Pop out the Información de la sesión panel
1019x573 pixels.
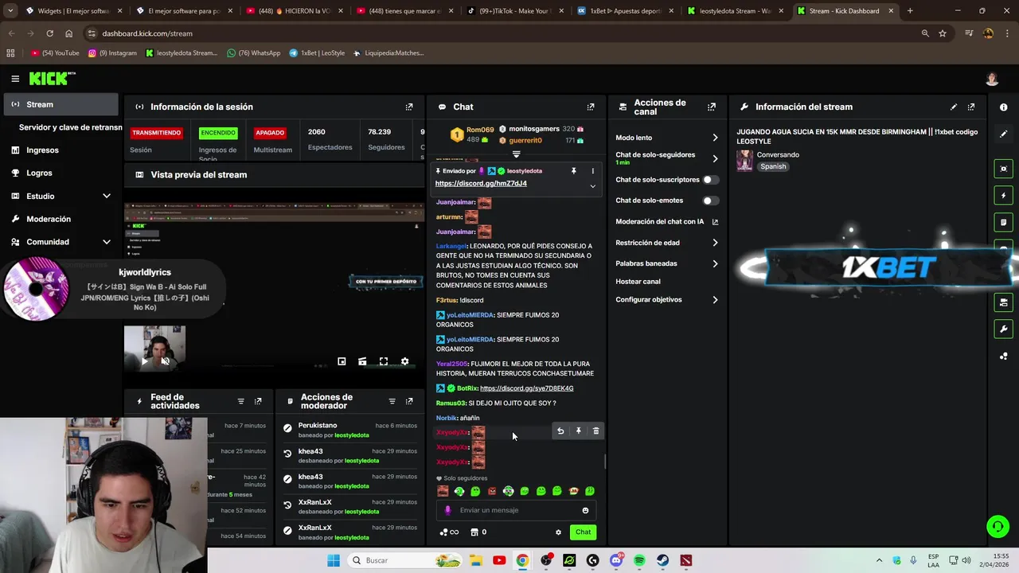[x=409, y=107]
